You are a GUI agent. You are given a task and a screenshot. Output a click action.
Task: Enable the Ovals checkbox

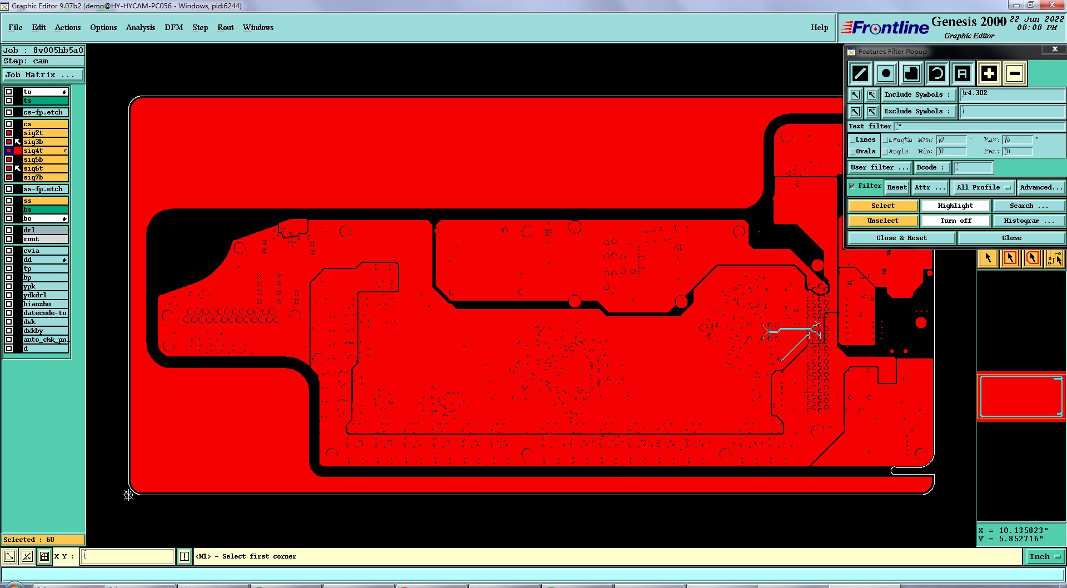click(852, 151)
